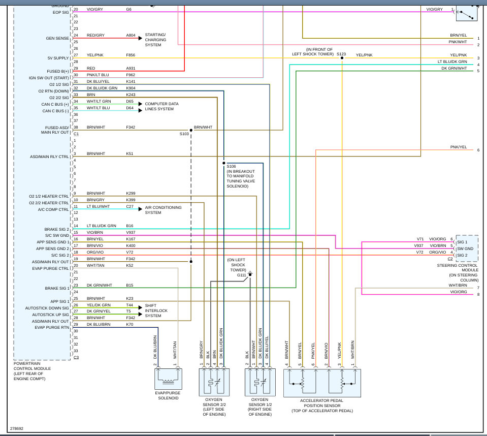Image resolution: width=487 pixels, height=436 pixels.
Task: Click the D64 wire arrowhead
Action: [x=140, y=111]
